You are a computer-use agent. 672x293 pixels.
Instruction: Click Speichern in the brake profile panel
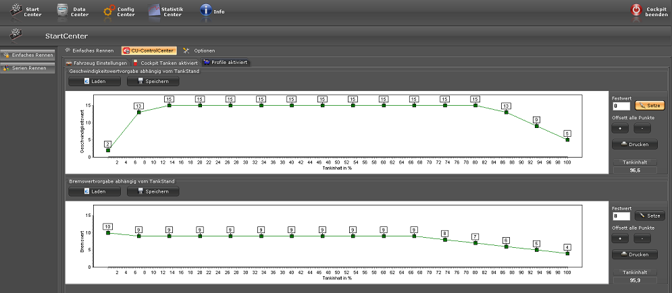[x=153, y=192]
